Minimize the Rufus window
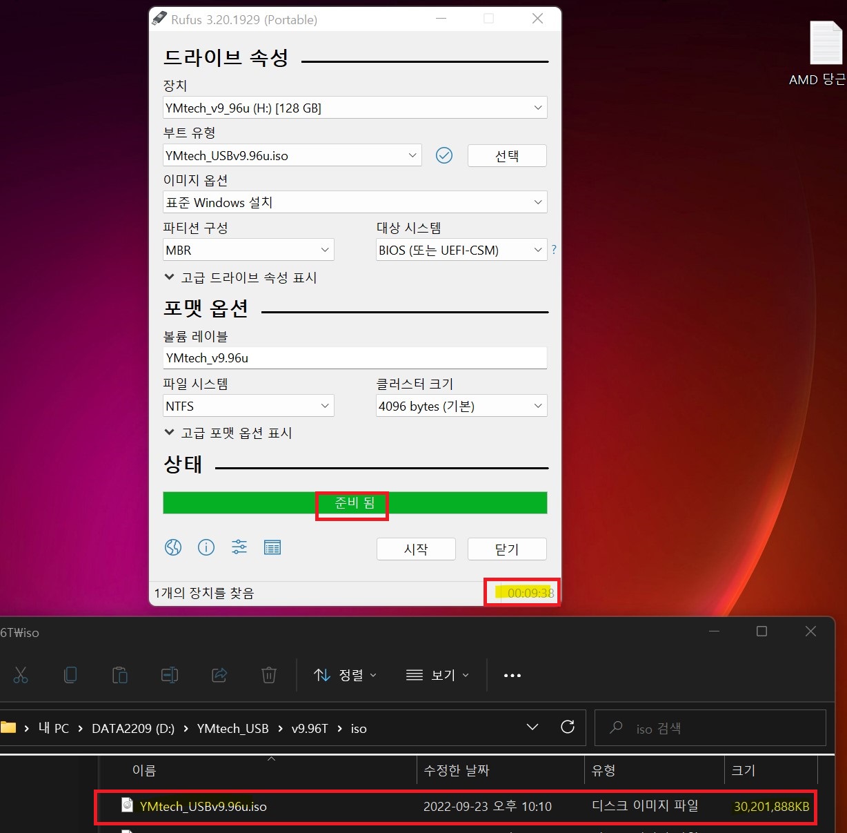Screen dimensions: 847x833 tap(441, 19)
